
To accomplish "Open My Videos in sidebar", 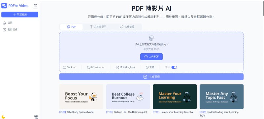I will (x=20, y=30).
